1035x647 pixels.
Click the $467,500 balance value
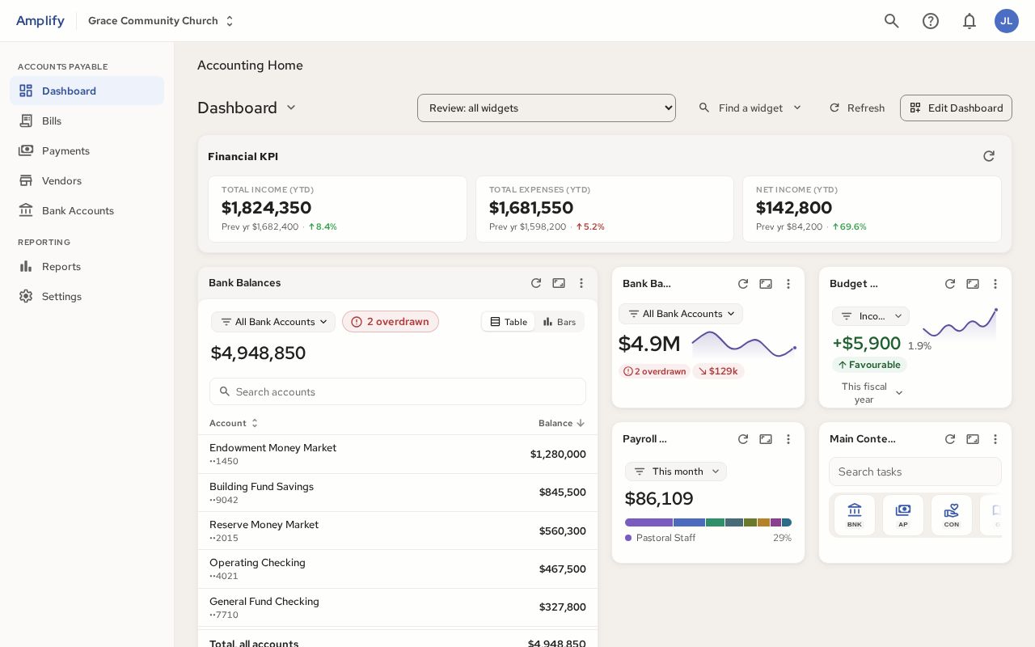[563, 569]
